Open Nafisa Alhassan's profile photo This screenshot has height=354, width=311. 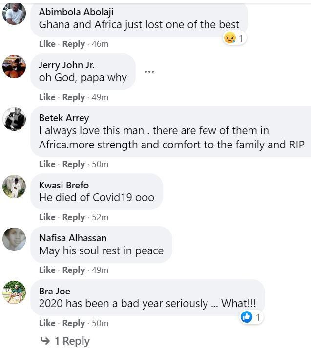(14, 239)
